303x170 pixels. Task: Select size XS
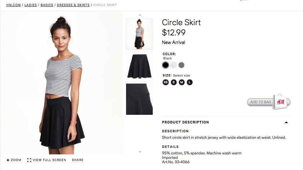[x=166, y=82]
